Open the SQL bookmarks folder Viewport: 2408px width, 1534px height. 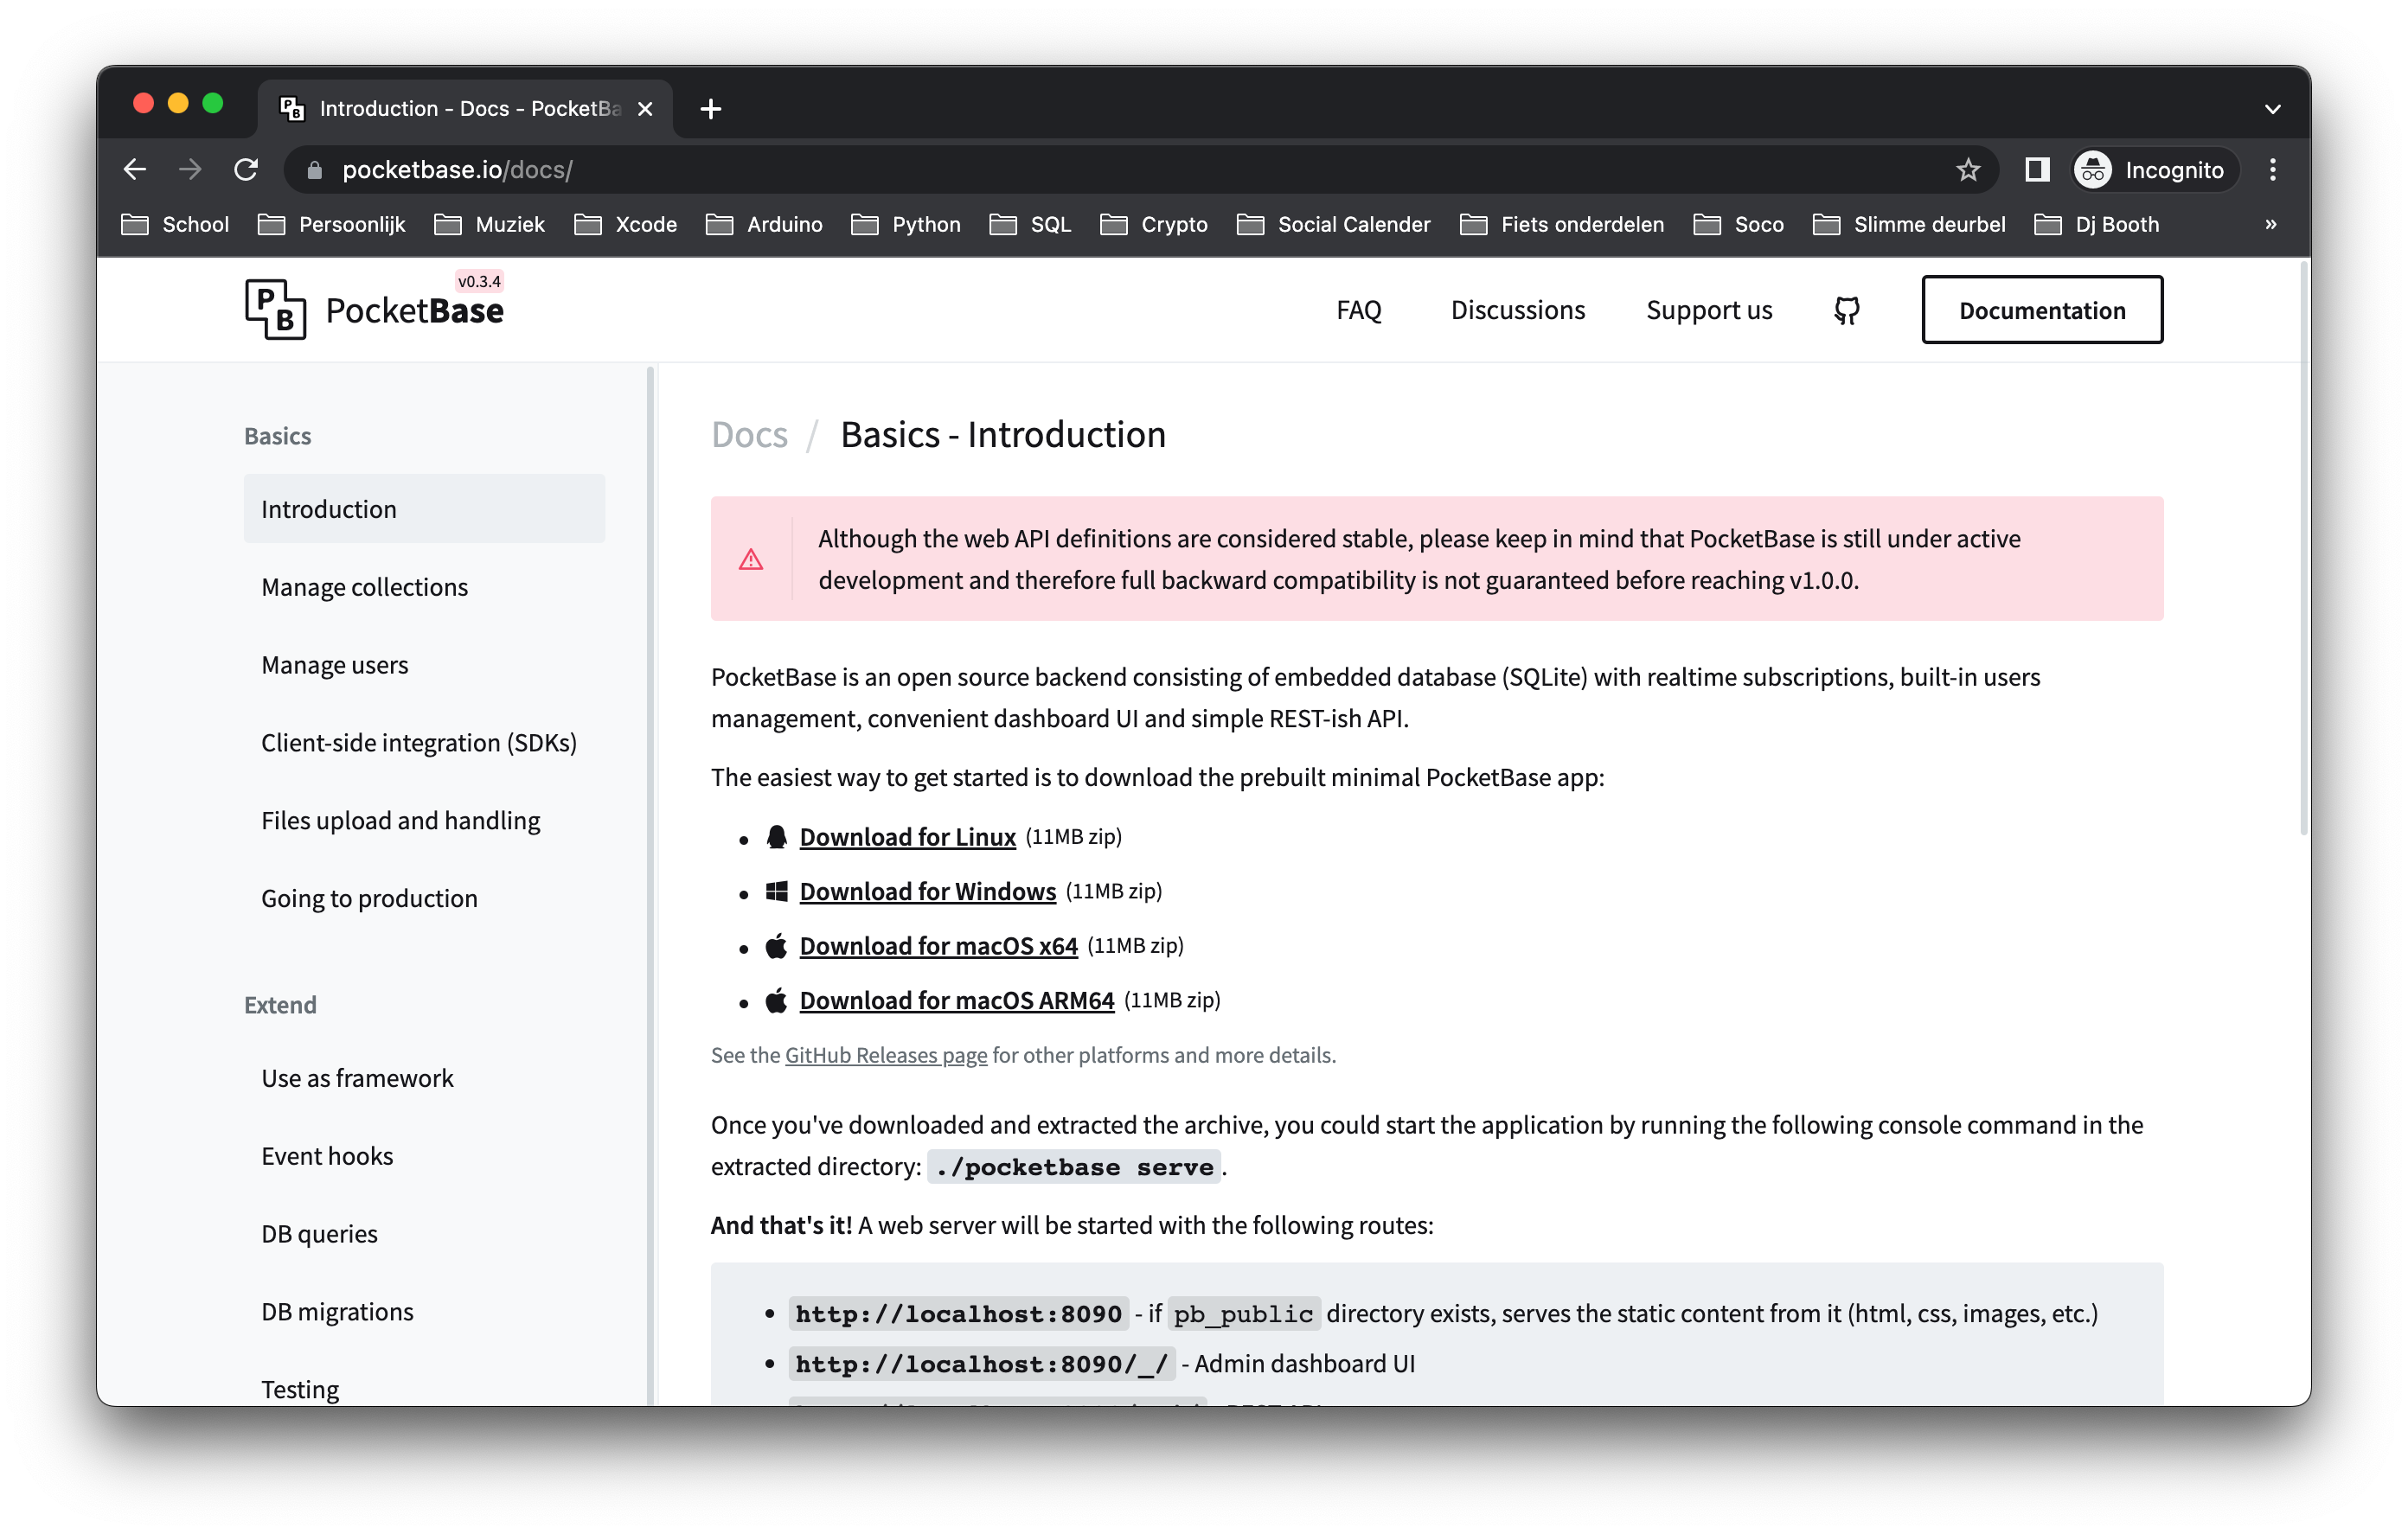(1030, 224)
